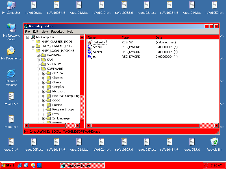226x169 pixels.
Task: Expand the Microsoft key
Action: (44, 91)
